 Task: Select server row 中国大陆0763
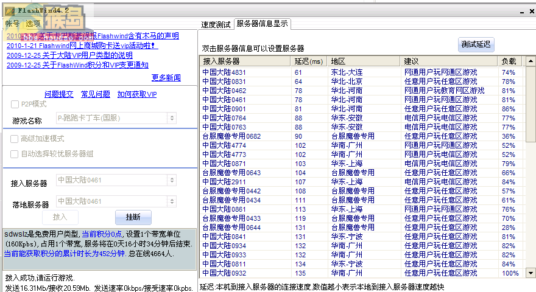tap(362, 127)
